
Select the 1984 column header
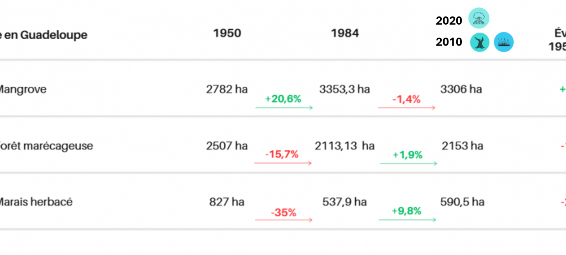tap(345, 33)
